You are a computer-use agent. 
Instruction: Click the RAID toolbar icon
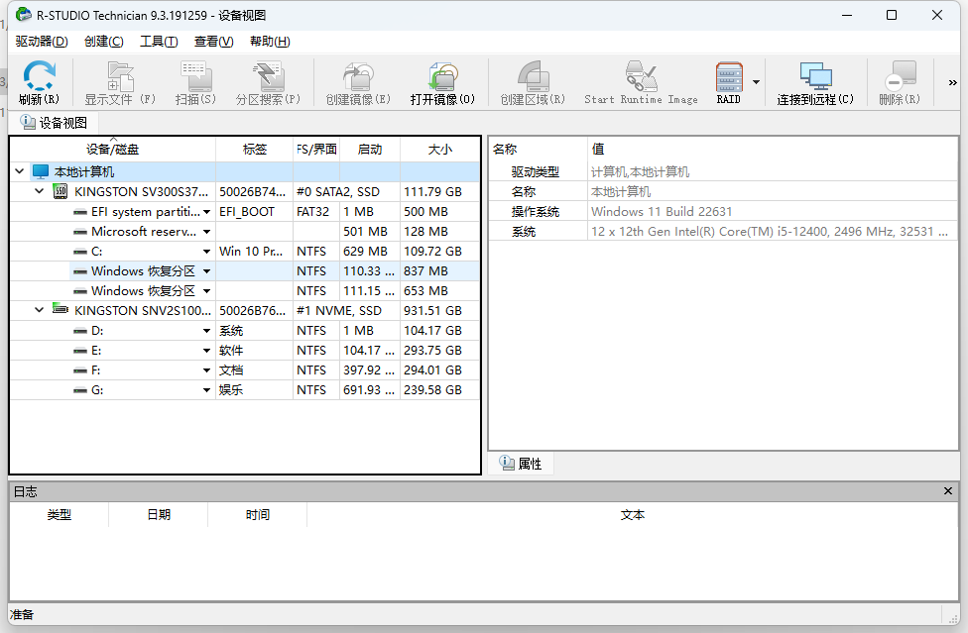[728, 76]
